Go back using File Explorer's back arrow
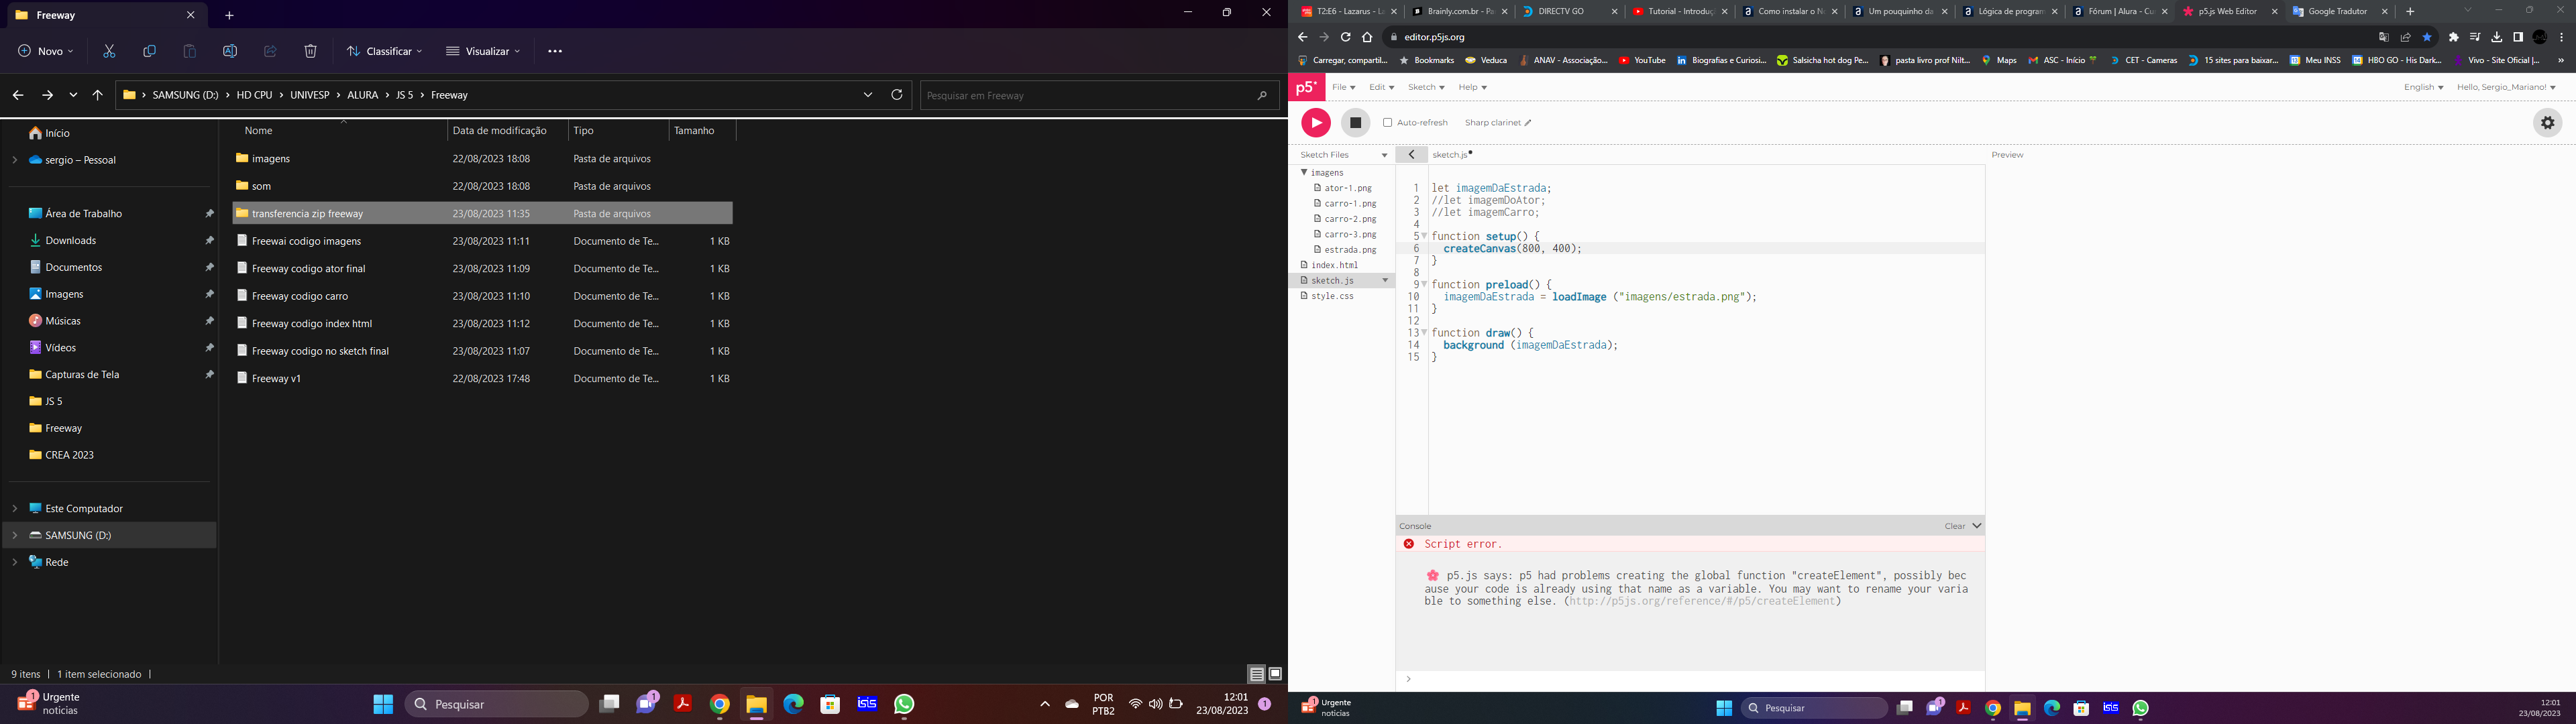Image resolution: width=2576 pixels, height=724 pixels. point(18,95)
